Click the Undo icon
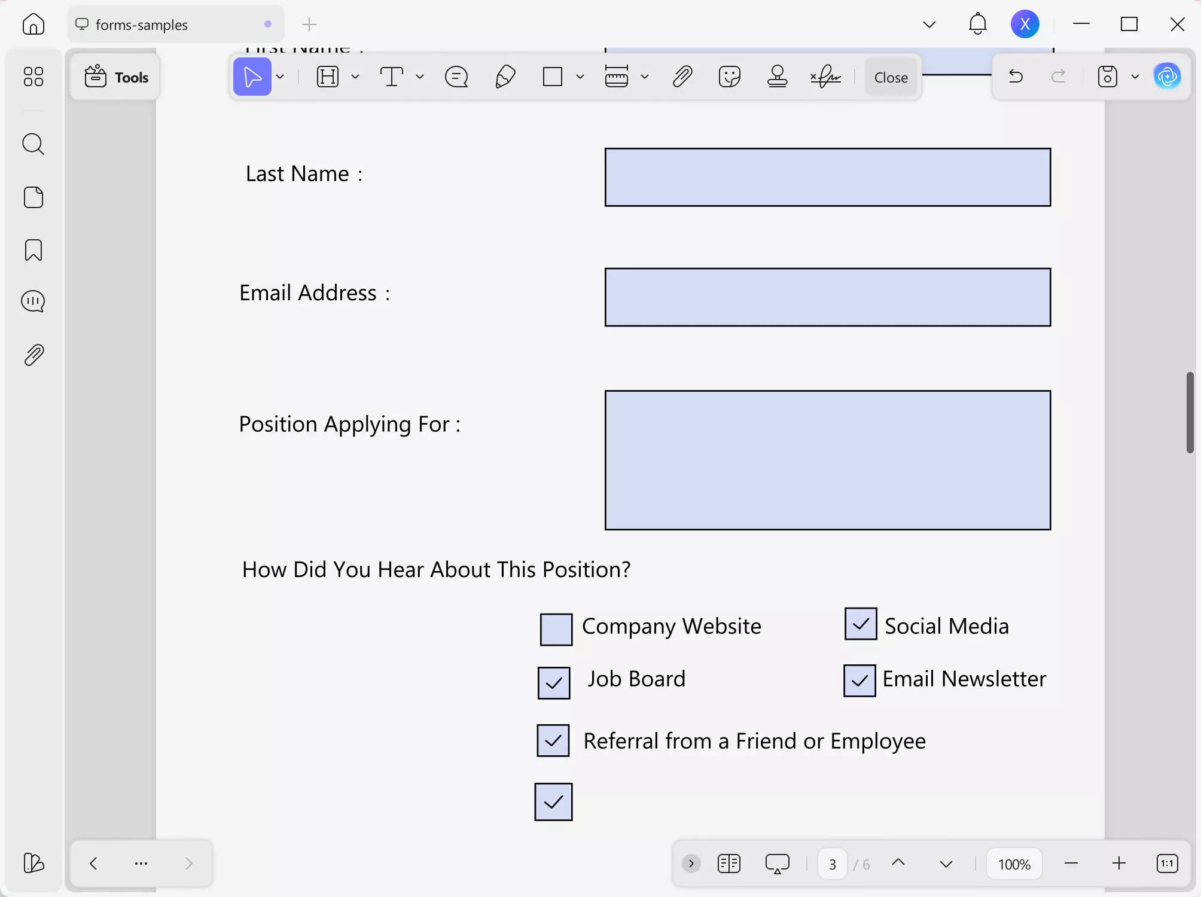Image resolution: width=1201 pixels, height=897 pixels. point(1016,77)
